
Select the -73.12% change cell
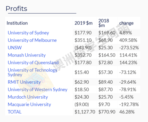[128, 72]
